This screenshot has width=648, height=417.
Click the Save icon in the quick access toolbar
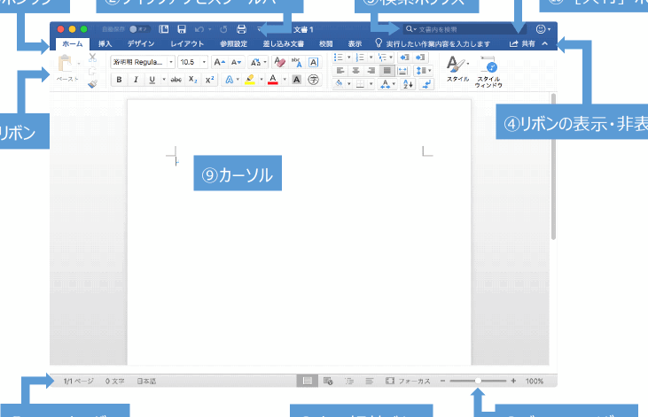pos(182,29)
